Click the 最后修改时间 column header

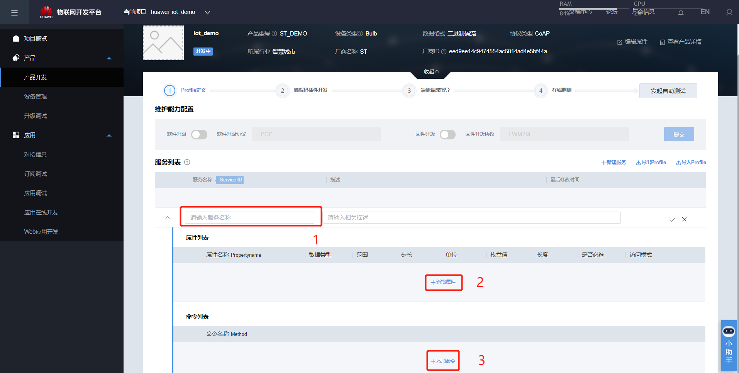(x=564, y=180)
